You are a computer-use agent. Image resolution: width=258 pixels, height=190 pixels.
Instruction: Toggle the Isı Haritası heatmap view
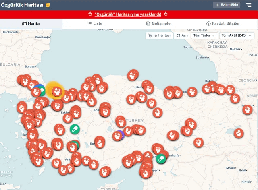coord(159,35)
